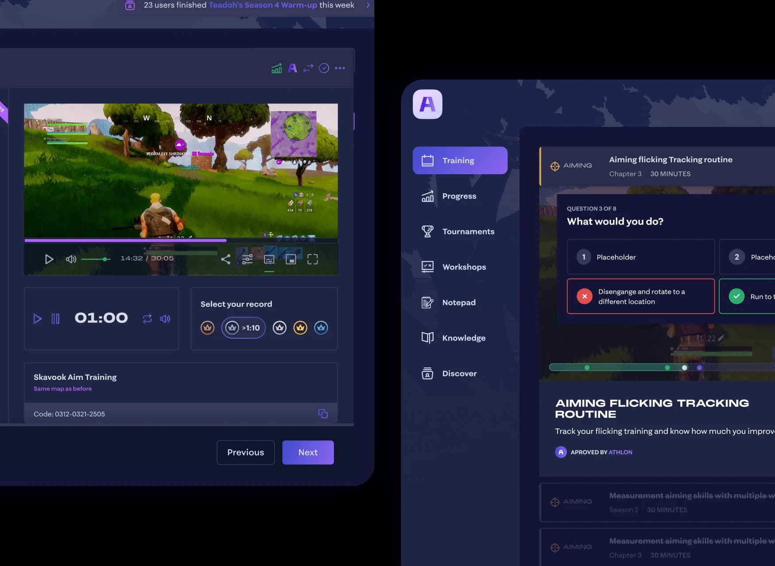Select the '>1:10' silver crown record
This screenshot has width=775, height=566.
tap(243, 328)
